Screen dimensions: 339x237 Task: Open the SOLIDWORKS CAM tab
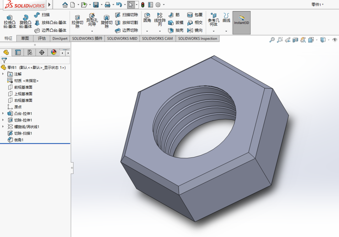tap(157, 39)
